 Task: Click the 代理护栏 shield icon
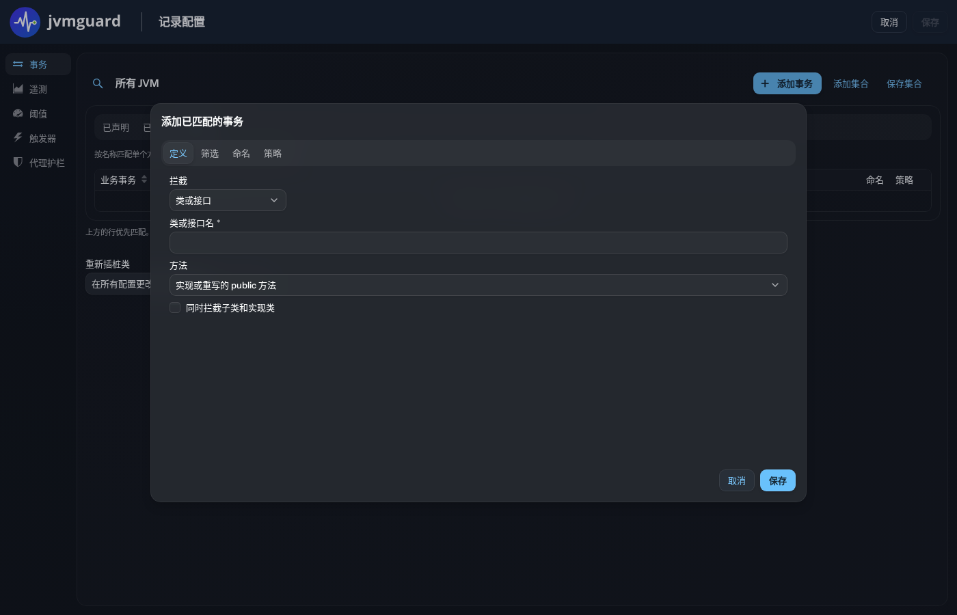click(18, 162)
